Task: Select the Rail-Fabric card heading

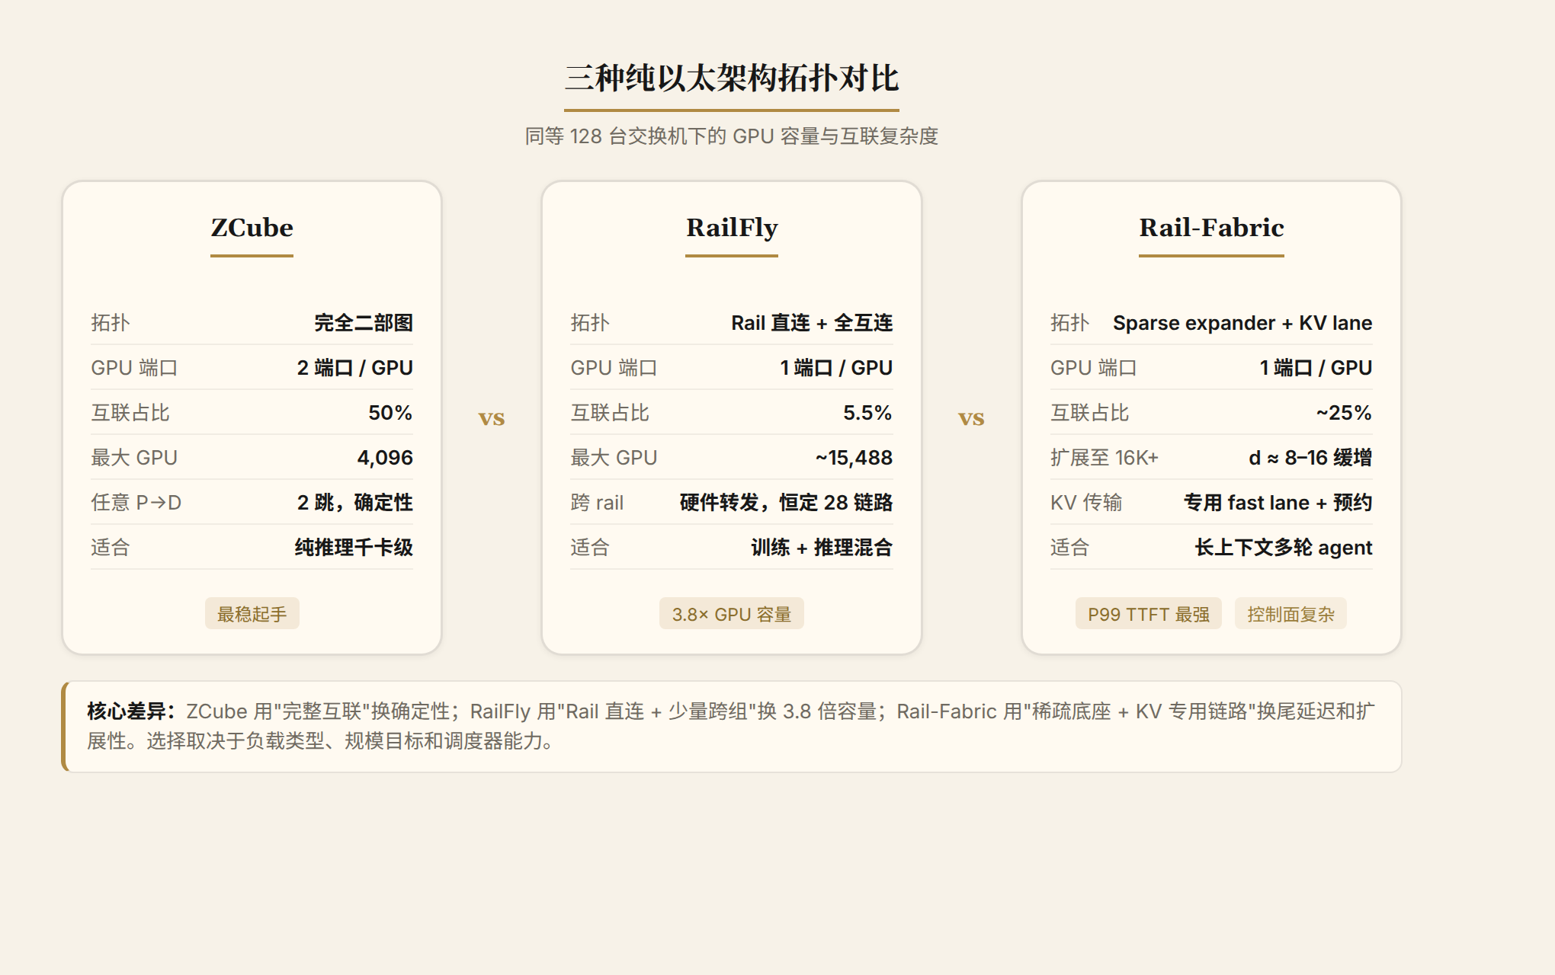Action: tap(1211, 227)
